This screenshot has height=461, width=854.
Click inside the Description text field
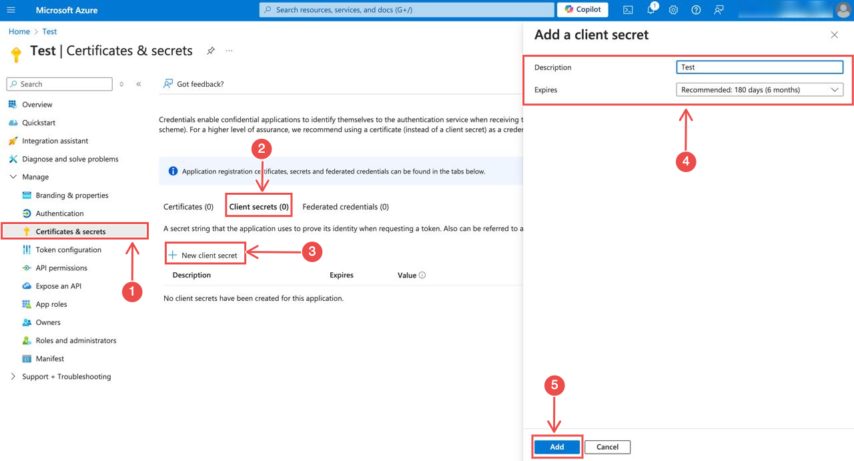click(x=759, y=67)
